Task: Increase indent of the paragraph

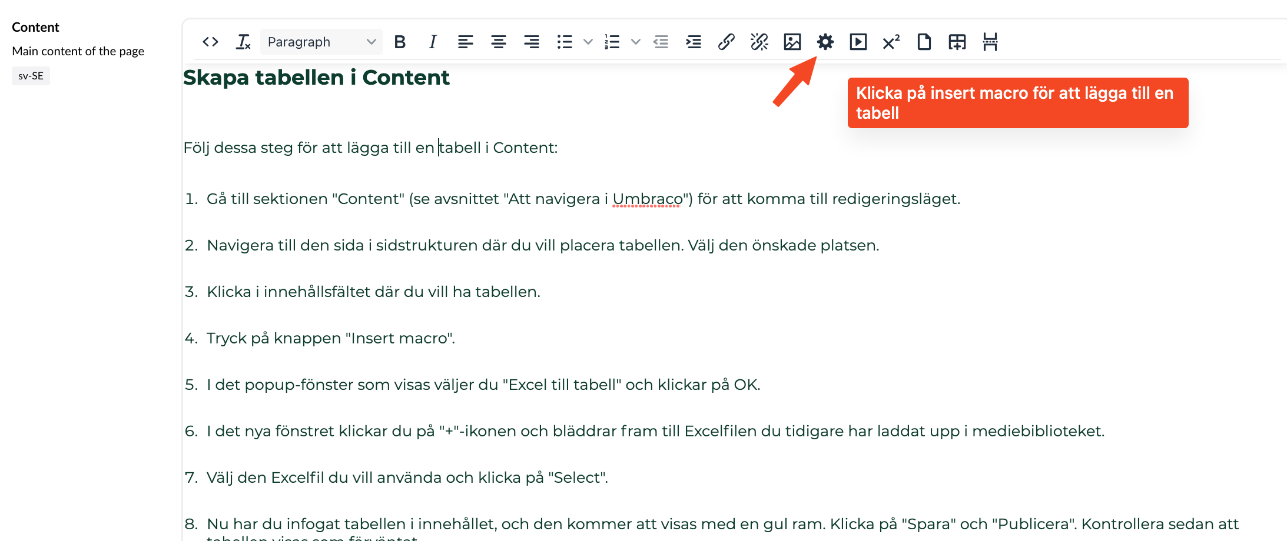Action: coord(694,42)
